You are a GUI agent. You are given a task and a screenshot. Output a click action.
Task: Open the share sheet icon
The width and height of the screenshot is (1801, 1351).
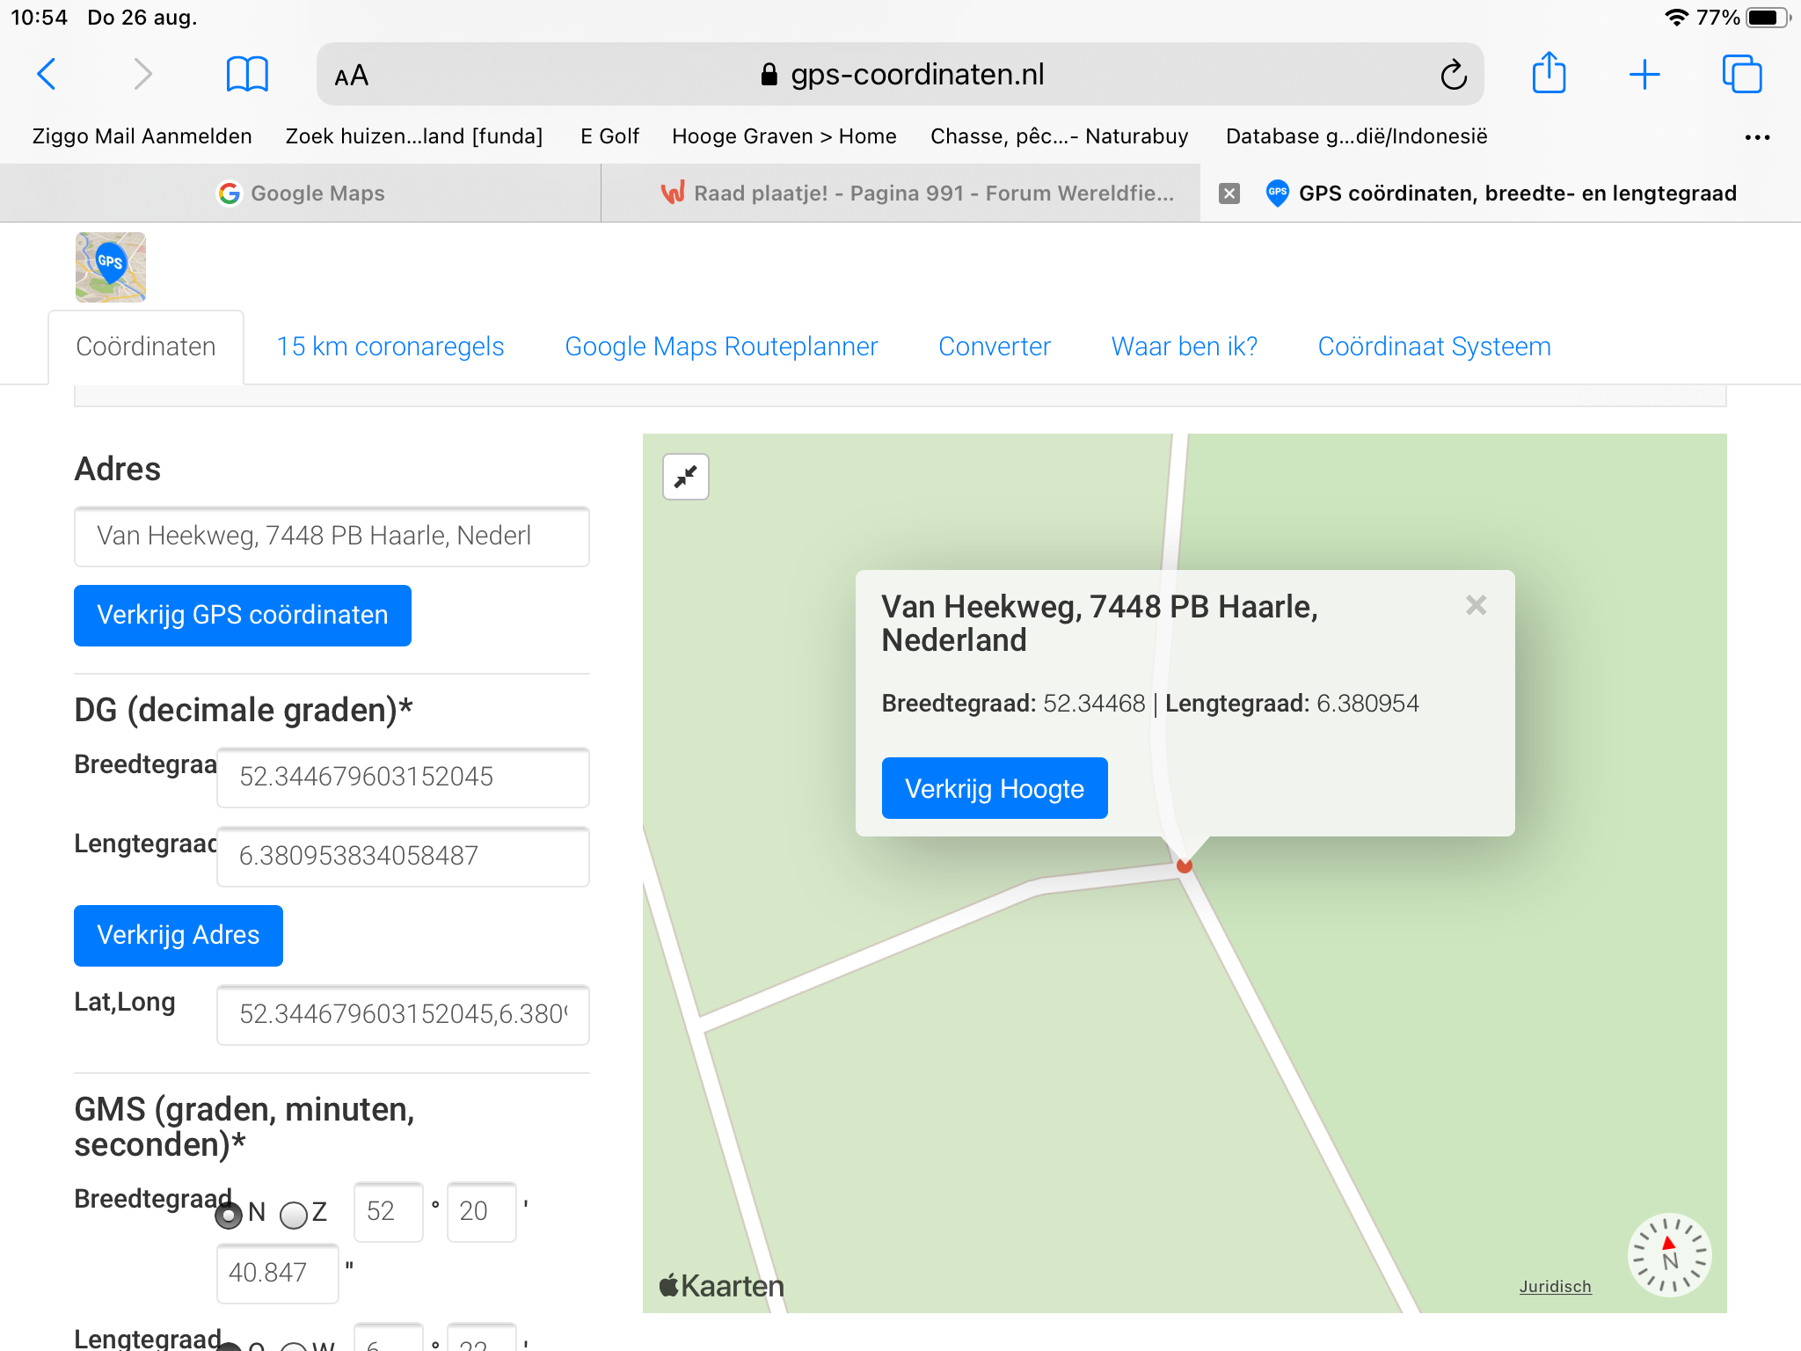click(1549, 73)
